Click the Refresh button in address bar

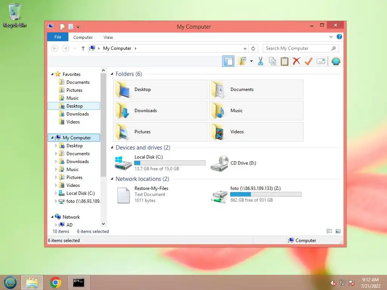coord(253,48)
